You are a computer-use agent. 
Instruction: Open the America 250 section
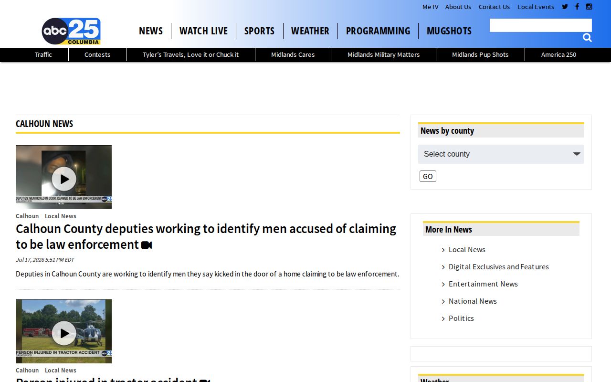point(558,54)
